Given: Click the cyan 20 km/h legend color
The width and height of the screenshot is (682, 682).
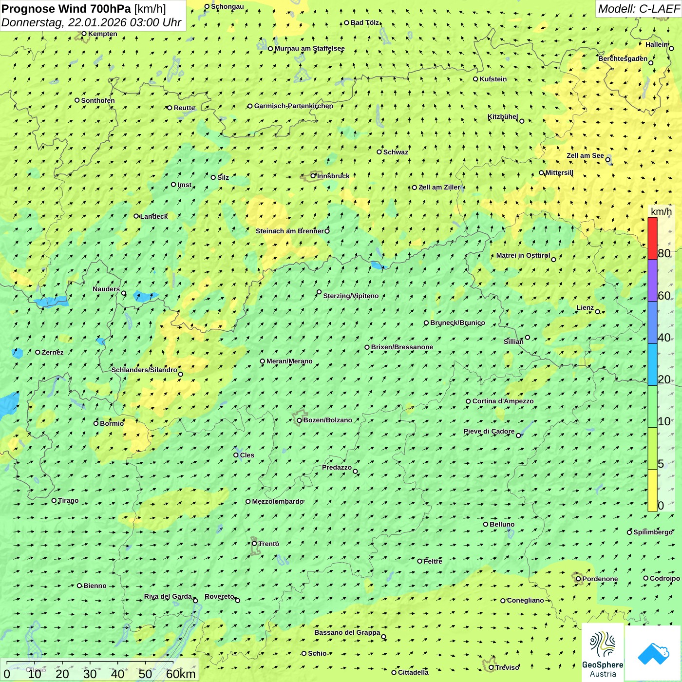Looking at the screenshot, I should pyautogui.click(x=652, y=365).
